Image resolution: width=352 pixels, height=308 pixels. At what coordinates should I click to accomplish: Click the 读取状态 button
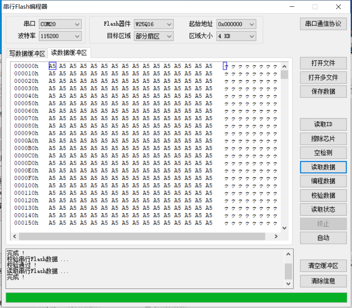coord(323,210)
